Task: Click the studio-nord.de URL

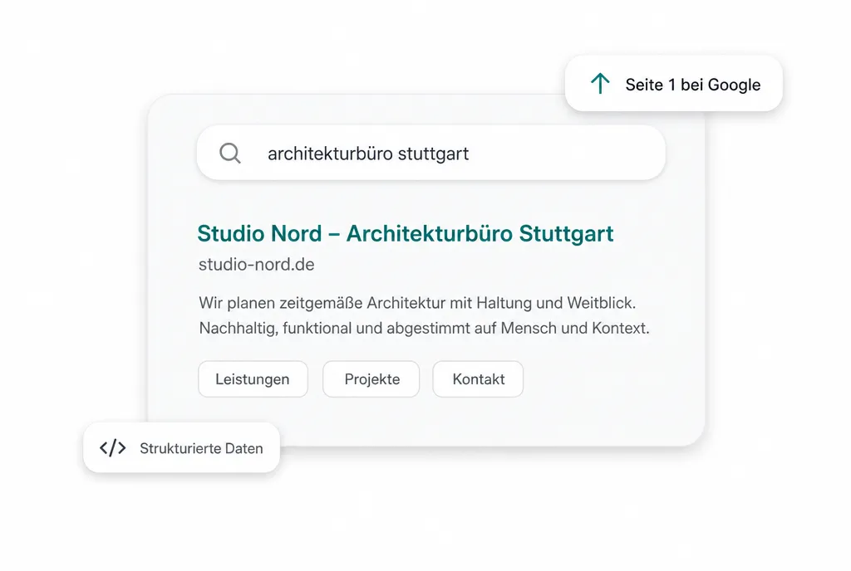Action: (256, 265)
